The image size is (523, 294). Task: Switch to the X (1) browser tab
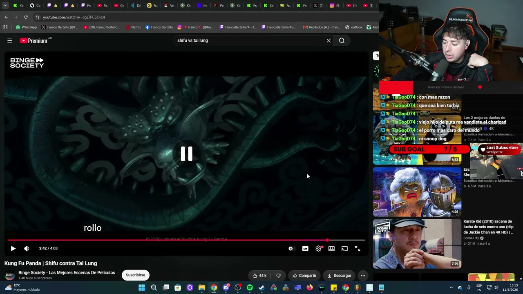pos(318,5)
